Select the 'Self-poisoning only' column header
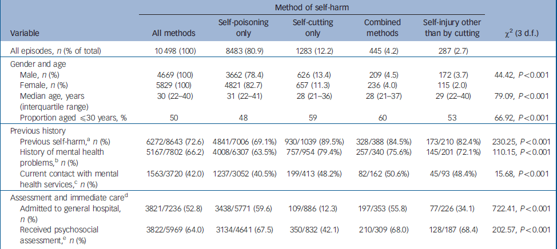 239,28
